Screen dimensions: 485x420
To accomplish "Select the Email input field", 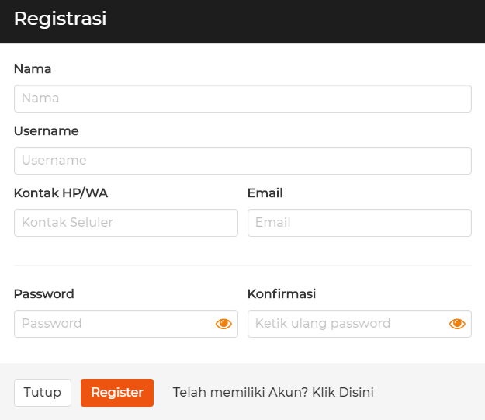I will pos(359,223).
